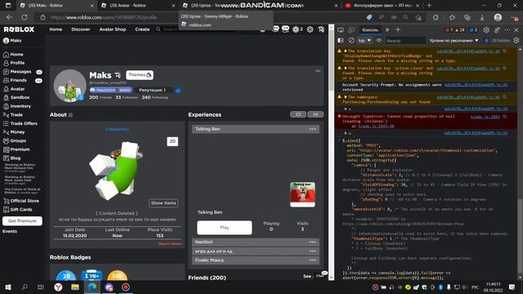Open Trade Offers in the sidebar

click(x=20, y=123)
